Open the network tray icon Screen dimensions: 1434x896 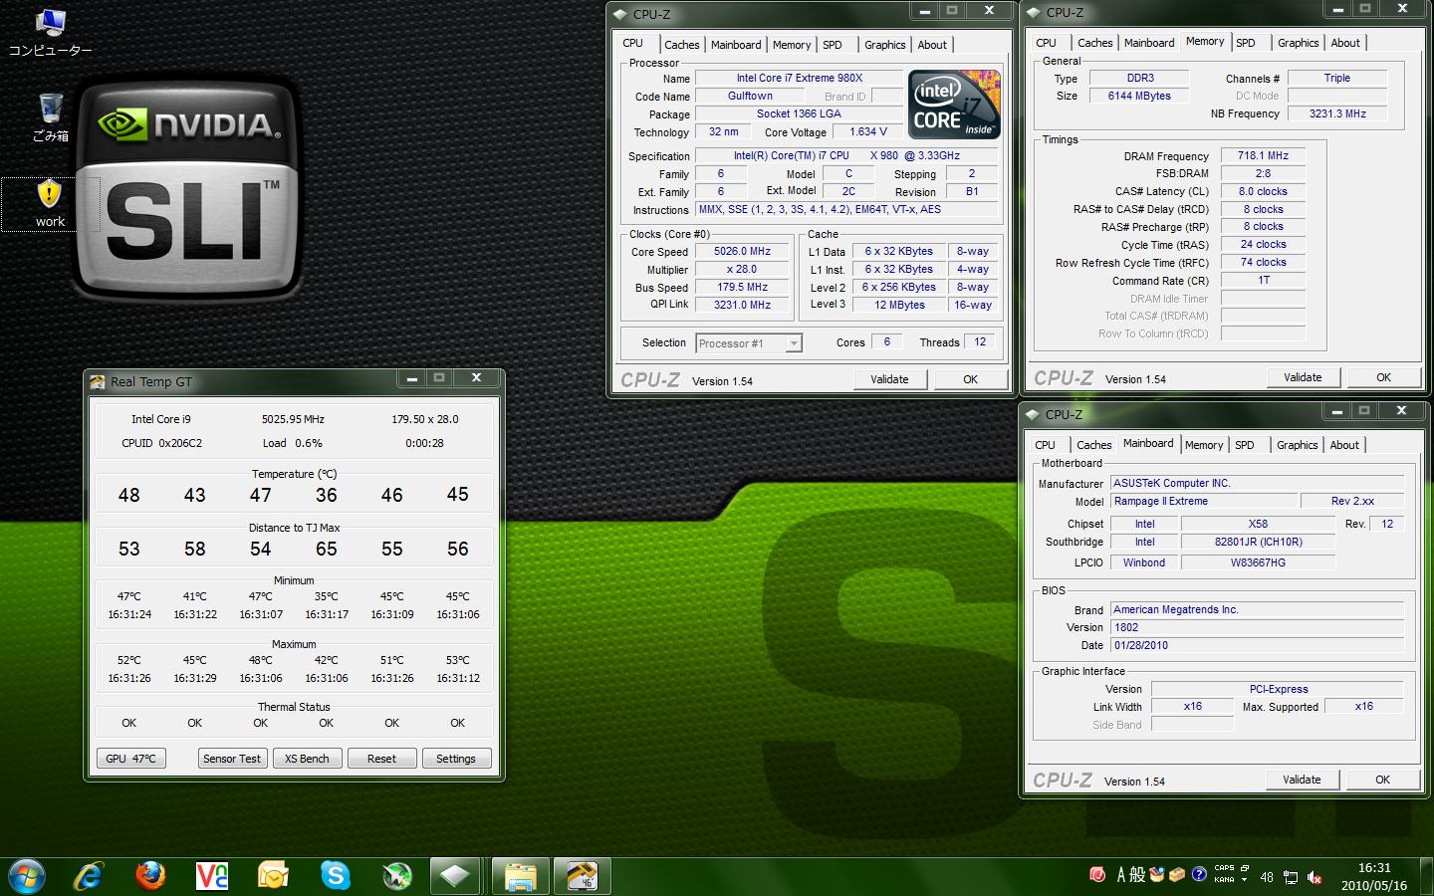pyautogui.click(x=1291, y=877)
